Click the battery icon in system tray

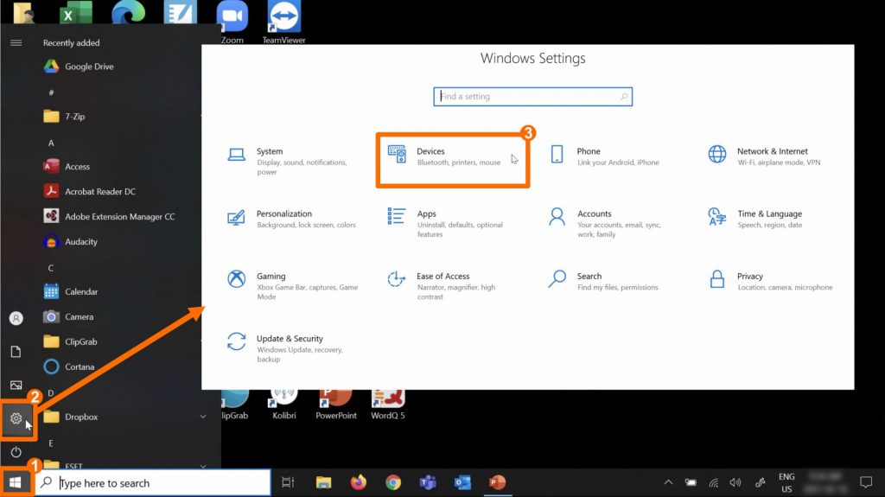click(x=691, y=482)
